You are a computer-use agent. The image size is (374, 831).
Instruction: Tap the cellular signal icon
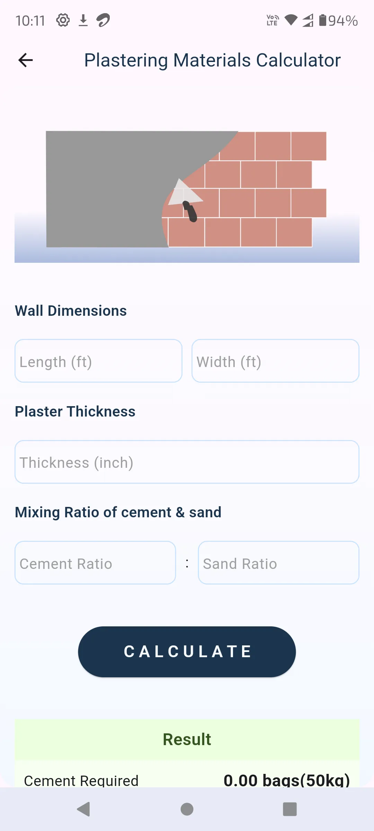[x=308, y=20]
